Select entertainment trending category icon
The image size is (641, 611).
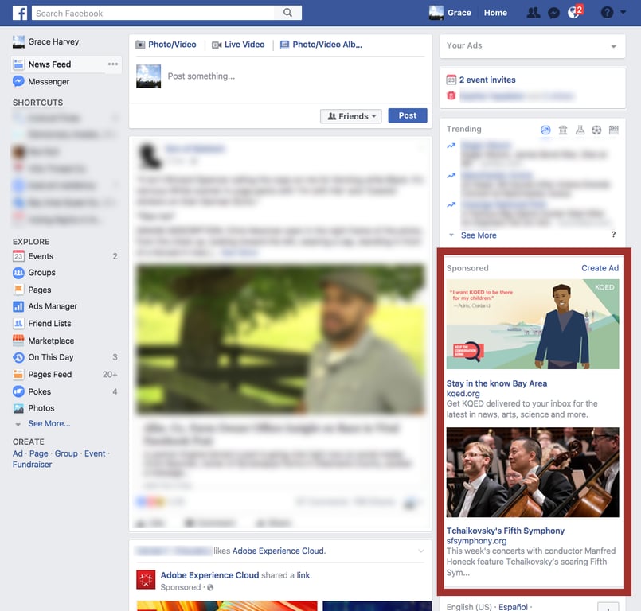point(614,130)
